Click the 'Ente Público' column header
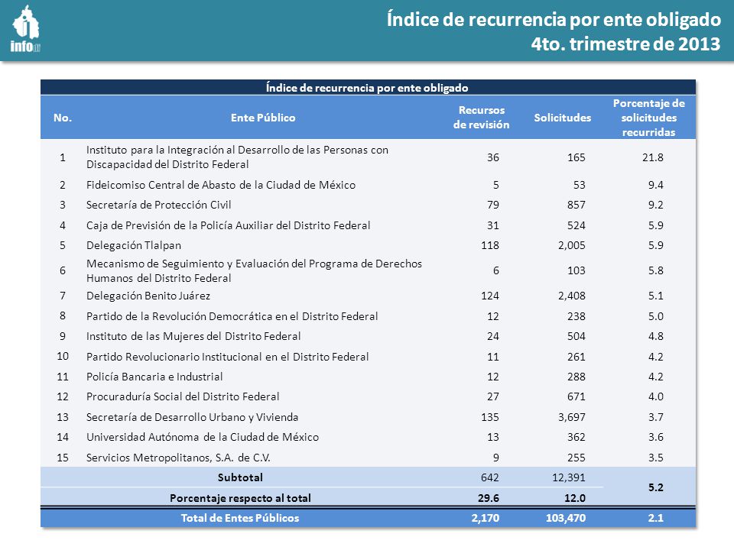The height and width of the screenshot is (550, 734). click(263, 118)
